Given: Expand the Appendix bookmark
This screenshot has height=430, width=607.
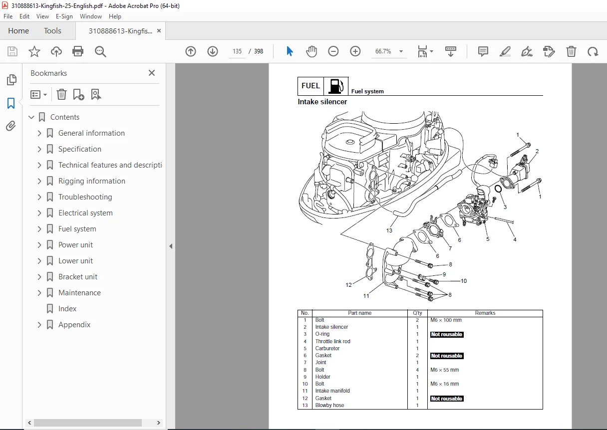Looking at the screenshot, I should pos(39,325).
